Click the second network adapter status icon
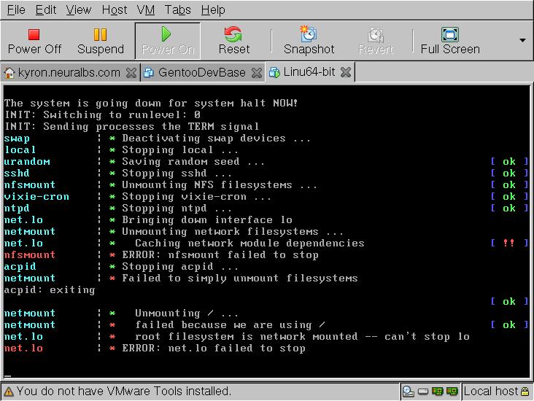 [454, 392]
